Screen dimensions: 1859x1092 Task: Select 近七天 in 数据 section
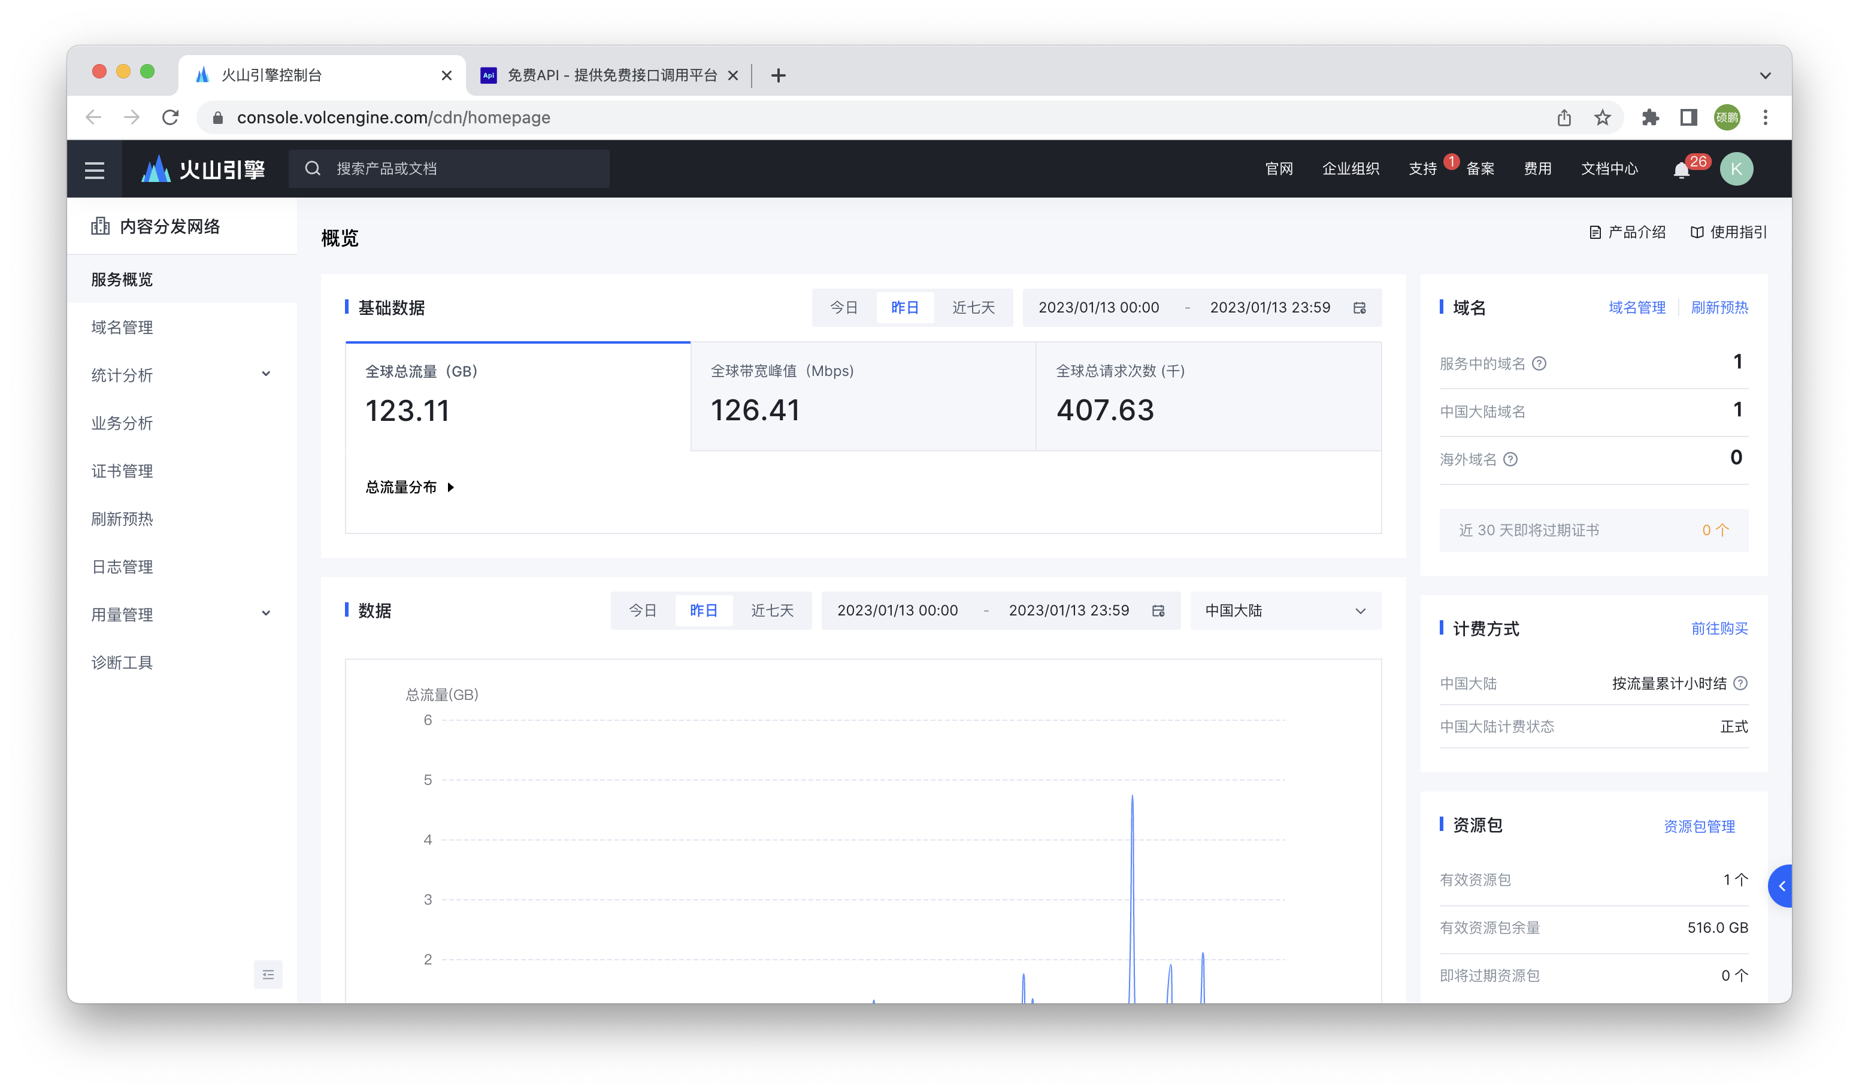point(771,611)
